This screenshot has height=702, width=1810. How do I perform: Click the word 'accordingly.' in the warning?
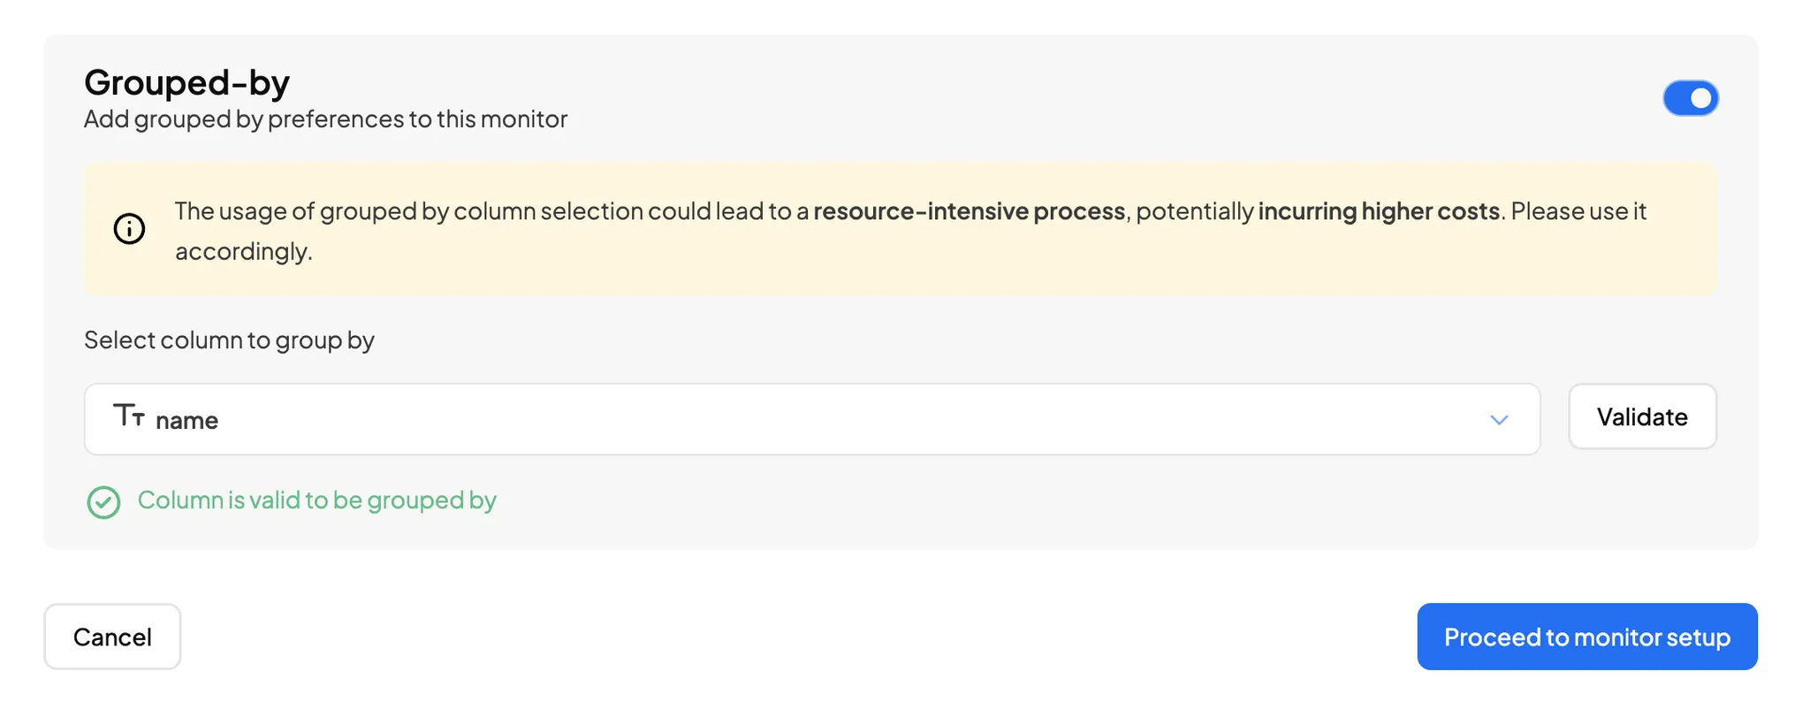tap(243, 252)
